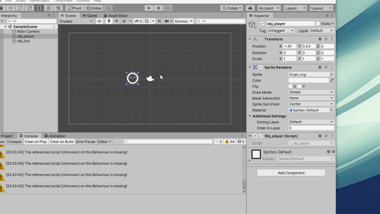The height and width of the screenshot is (214, 380).
Task: Open the Draw Mode dropdown
Action: pos(311,92)
